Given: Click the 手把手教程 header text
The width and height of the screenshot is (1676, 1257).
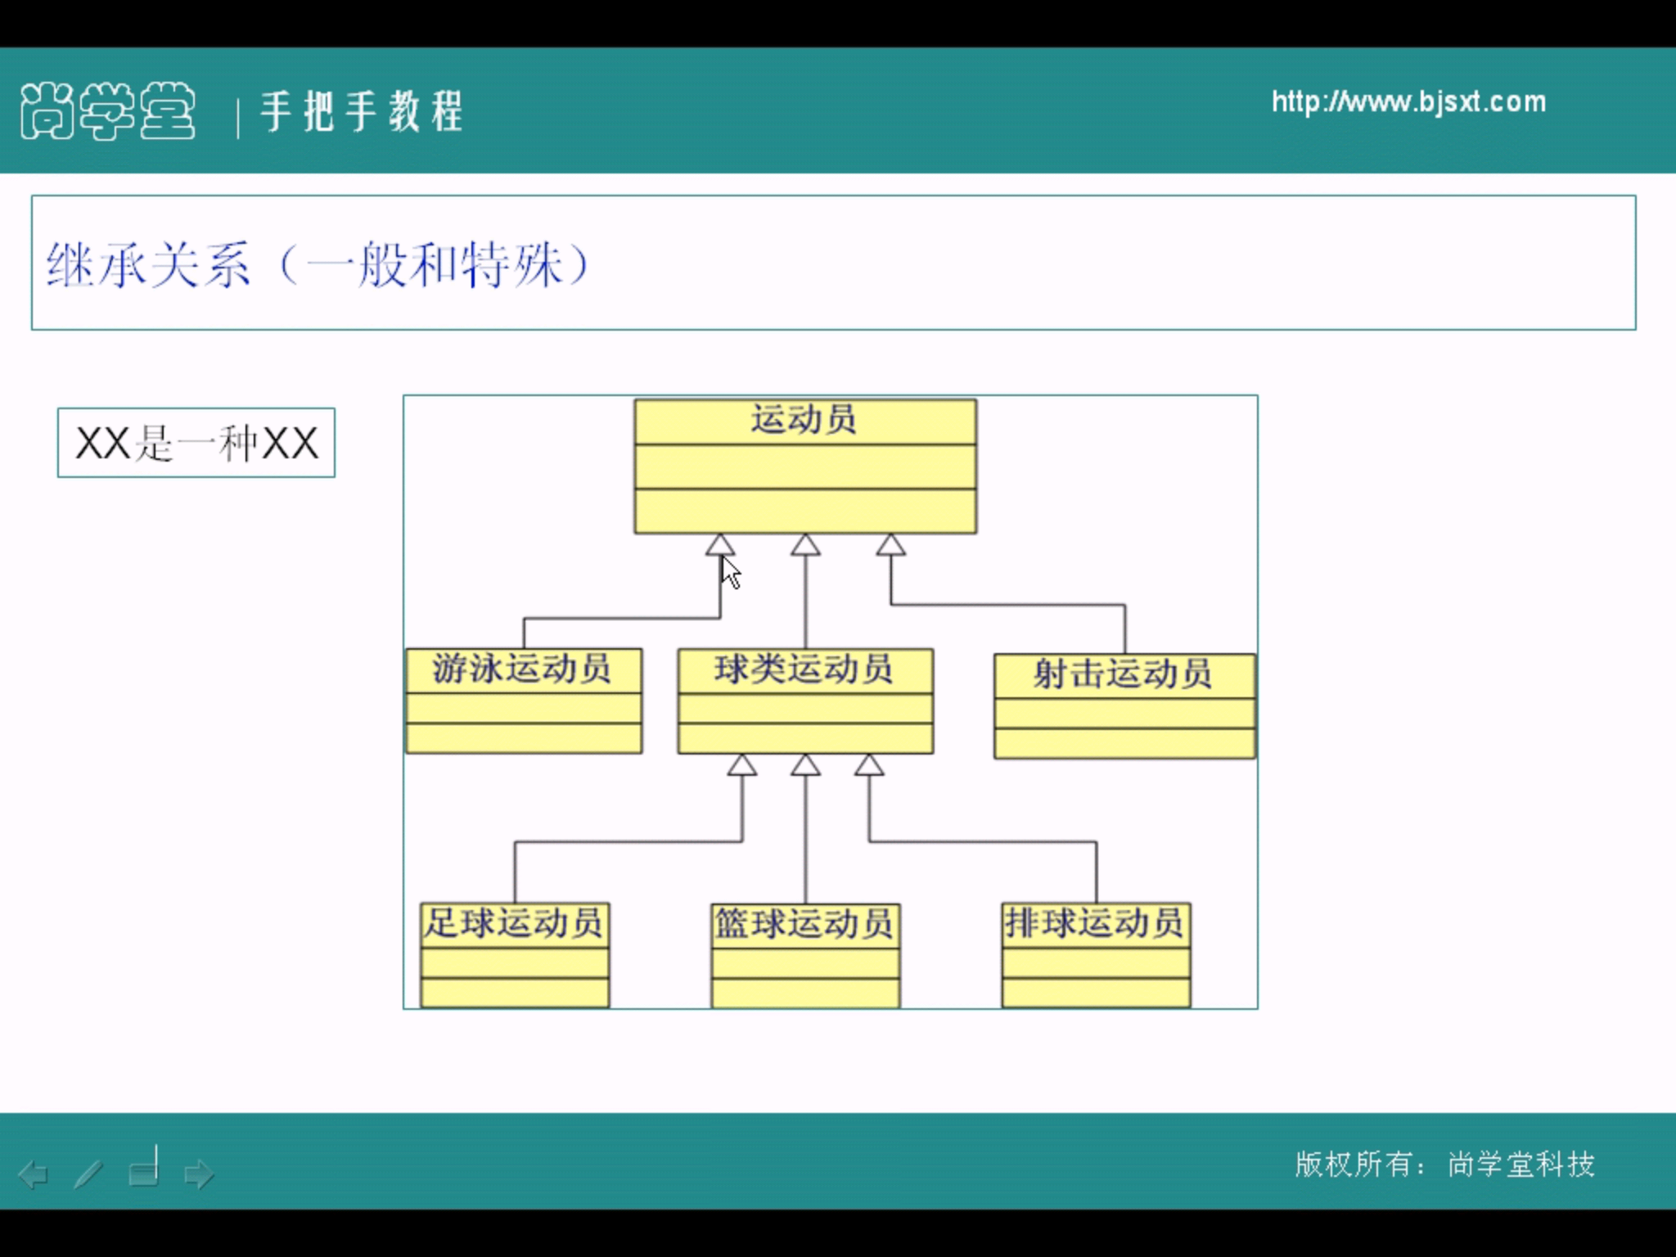Looking at the screenshot, I should 362,111.
